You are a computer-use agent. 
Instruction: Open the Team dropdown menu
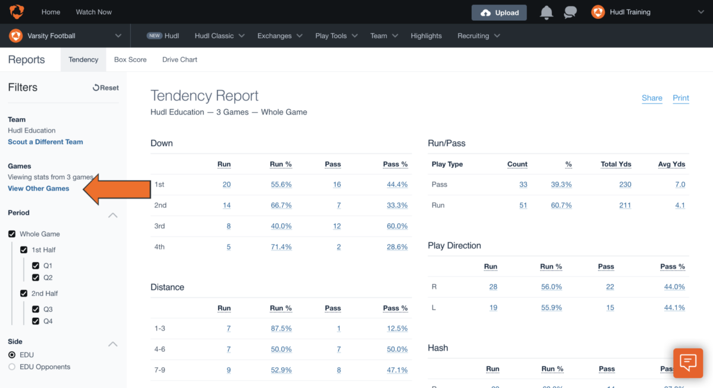(384, 36)
